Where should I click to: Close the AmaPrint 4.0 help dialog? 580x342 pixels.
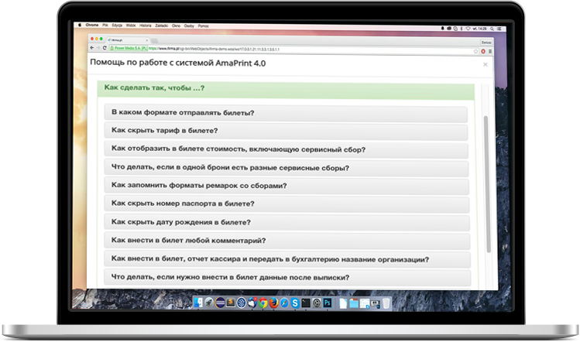tap(486, 65)
